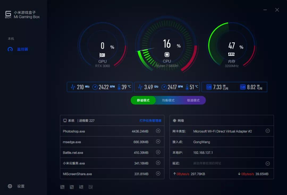Click the GPU fan icon near 2422 RPM
The image size is (287, 195).
95,87
